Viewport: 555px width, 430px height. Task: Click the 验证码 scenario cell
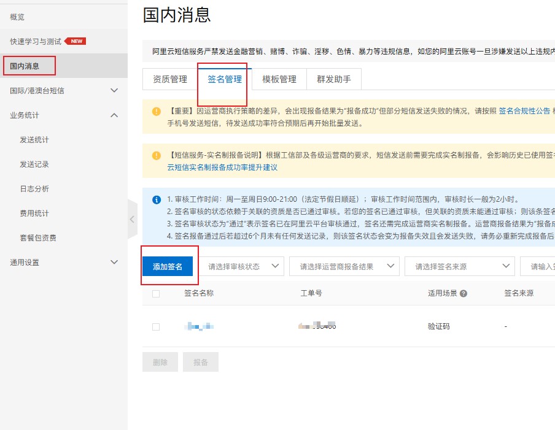click(438, 326)
